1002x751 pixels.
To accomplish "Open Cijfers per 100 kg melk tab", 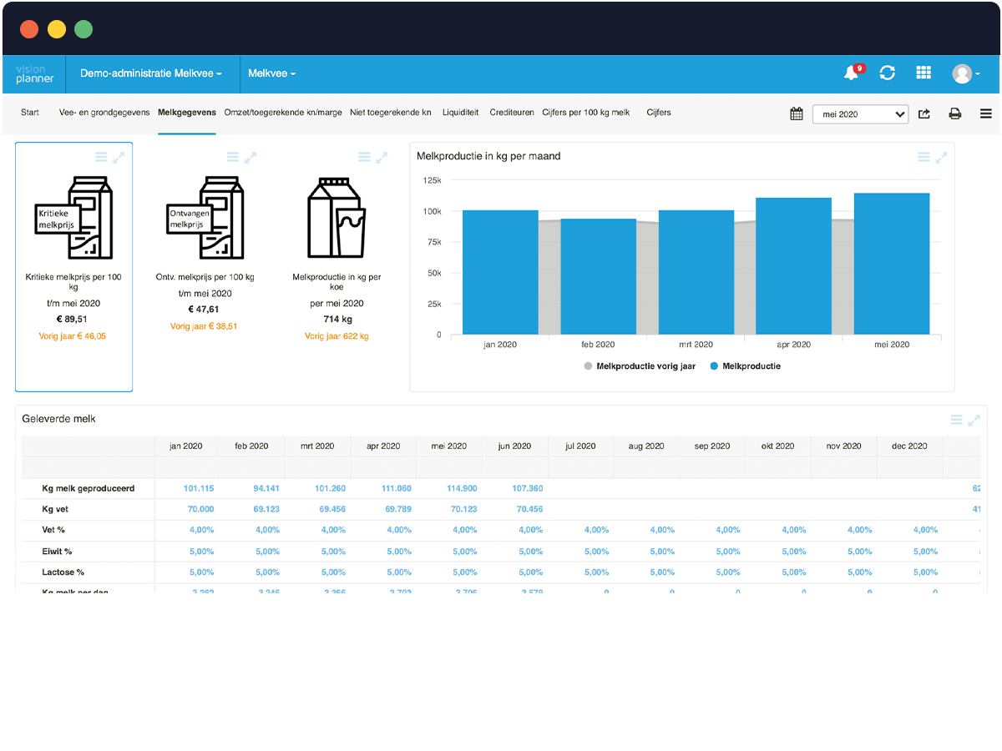I will click(586, 112).
